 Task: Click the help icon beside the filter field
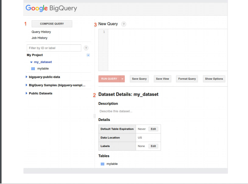point(86,48)
